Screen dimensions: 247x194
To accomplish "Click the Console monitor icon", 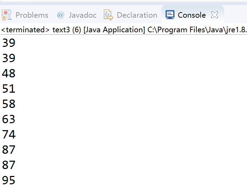I will pos(170,15).
